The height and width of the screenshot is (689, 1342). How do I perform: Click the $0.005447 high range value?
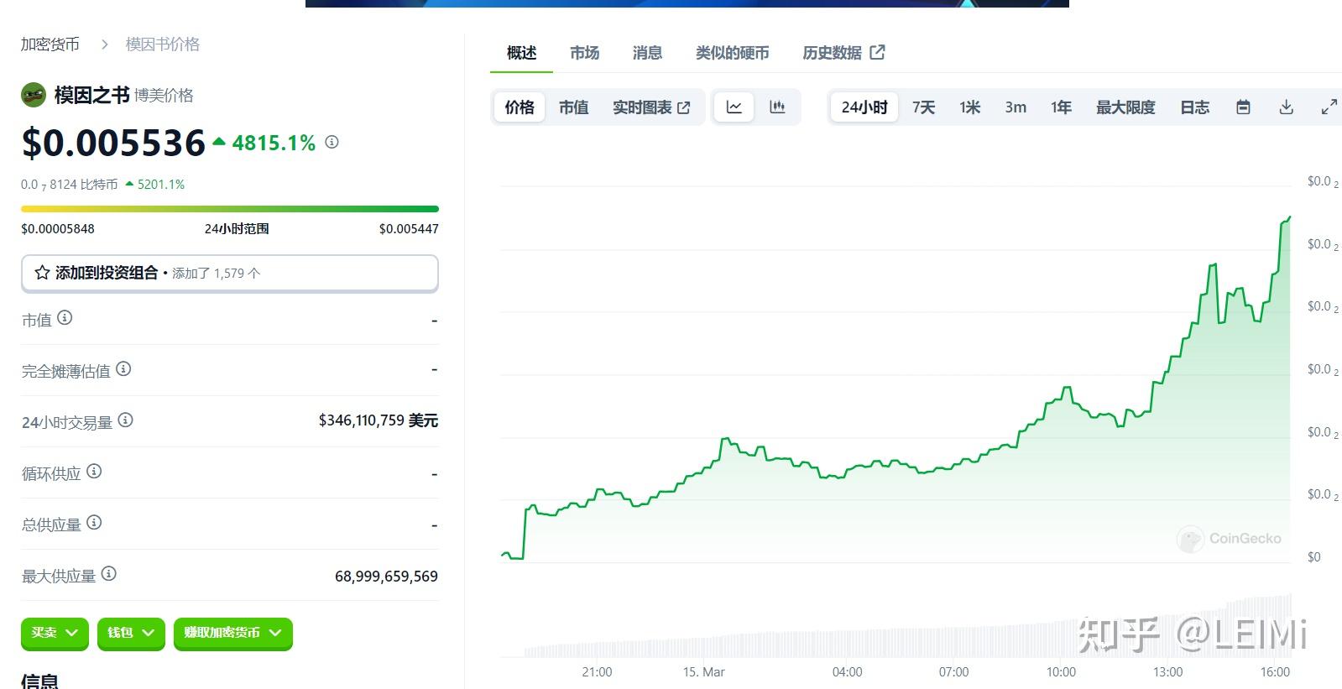click(409, 228)
